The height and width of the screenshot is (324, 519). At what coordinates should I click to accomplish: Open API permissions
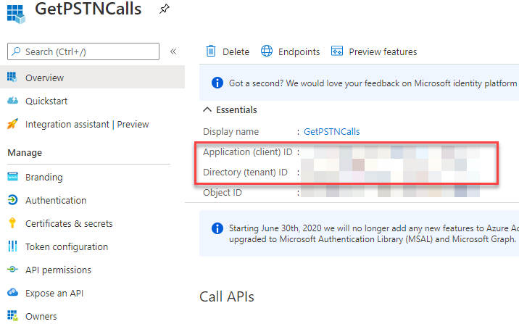coord(58,270)
